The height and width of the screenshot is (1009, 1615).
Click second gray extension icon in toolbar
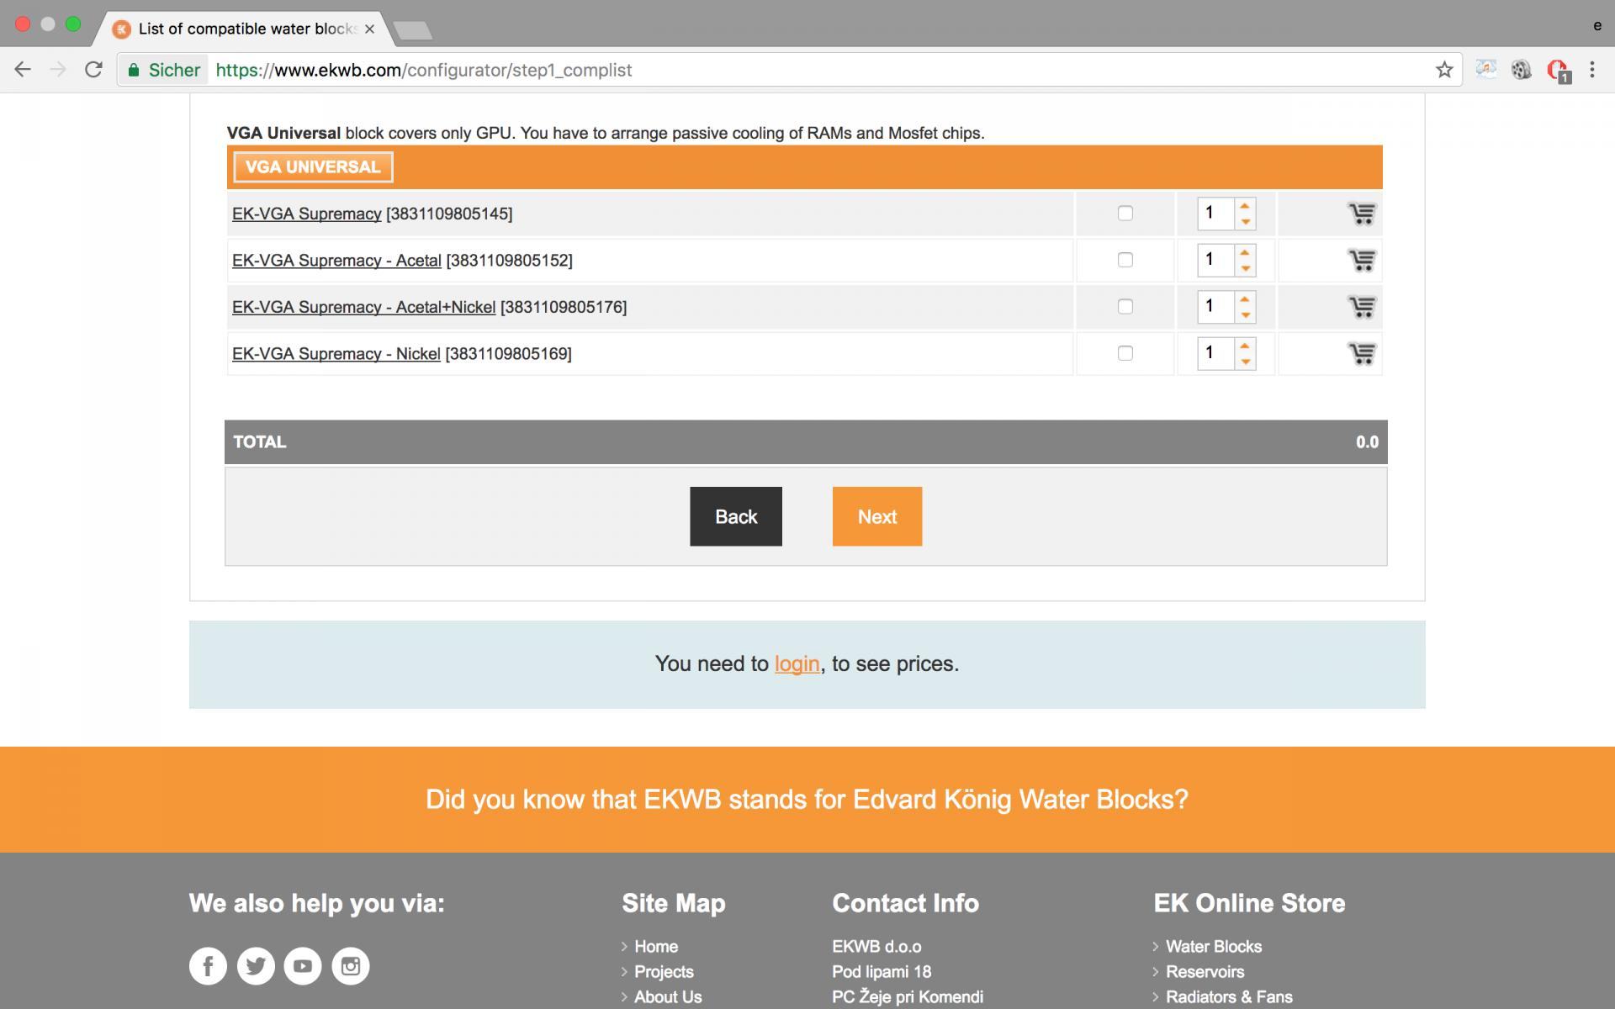tap(1521, 70)
